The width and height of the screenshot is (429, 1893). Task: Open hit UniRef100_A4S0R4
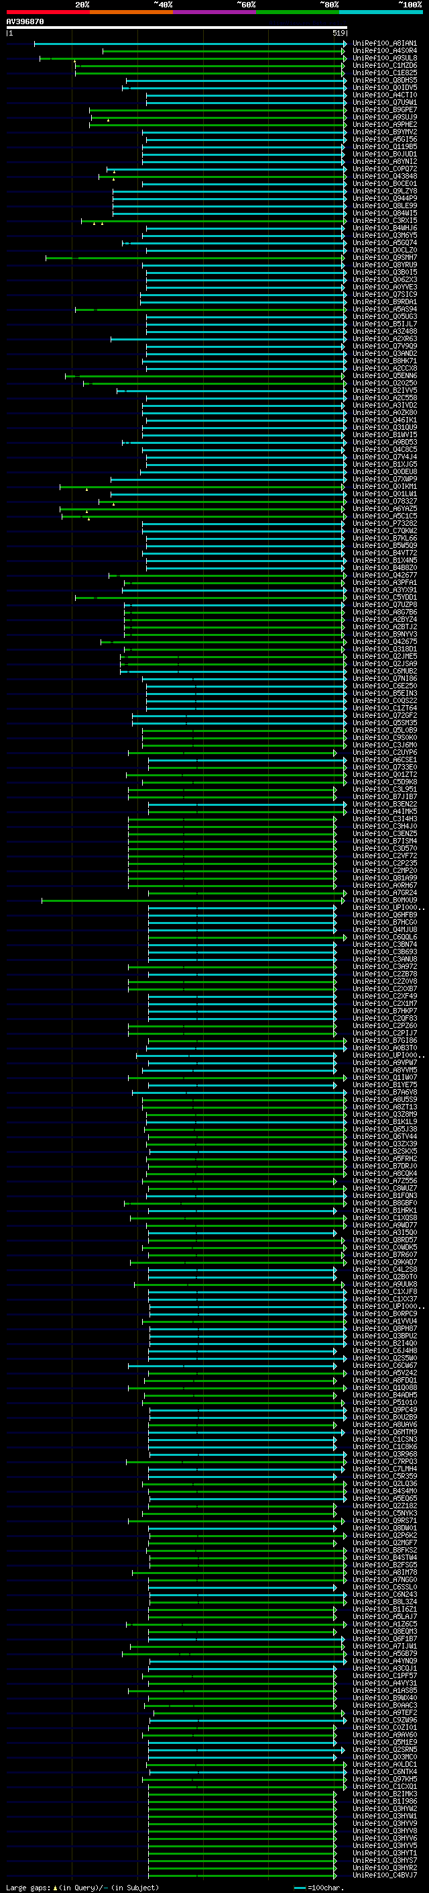coord(385,51)
